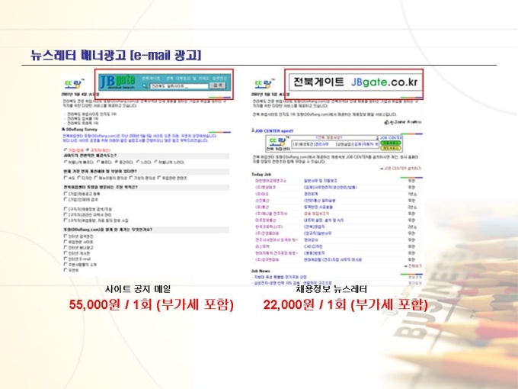The width and height of the screenshot is (518, 389).
Task: Select the 중간이다 speed radio option
Action: click(117, 162)
